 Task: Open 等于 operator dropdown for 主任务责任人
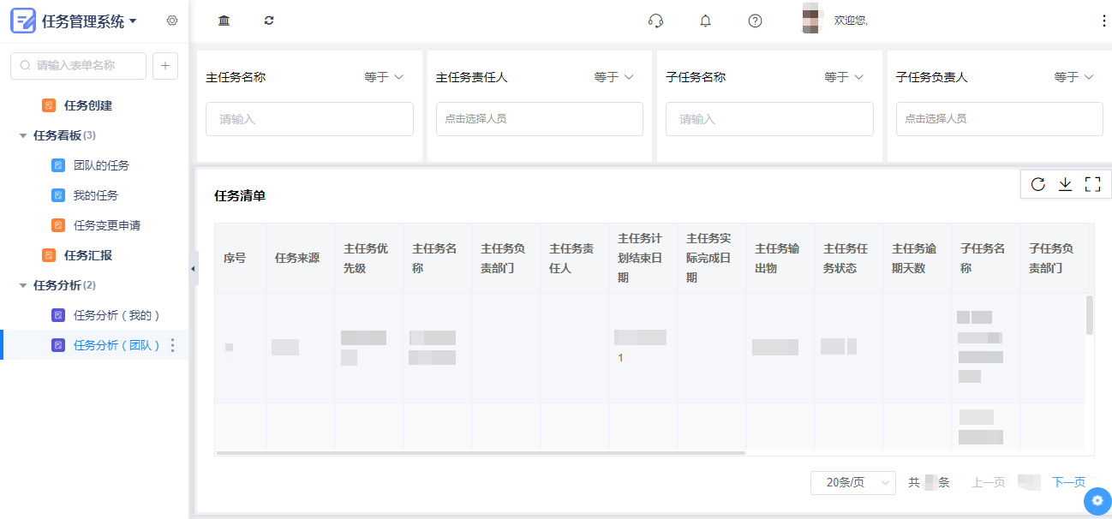pyautogui.click(x=614, y=77)
